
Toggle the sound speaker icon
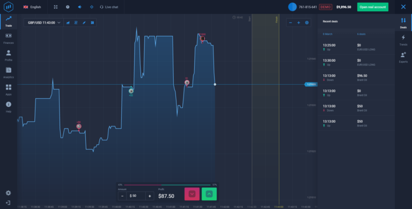tap(79, 7)
